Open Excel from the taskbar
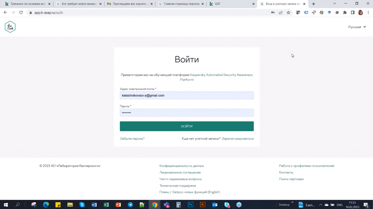 106,205
